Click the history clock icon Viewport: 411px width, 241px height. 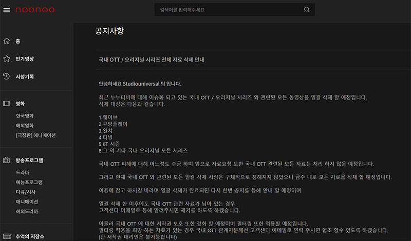(x=6, y=76)
